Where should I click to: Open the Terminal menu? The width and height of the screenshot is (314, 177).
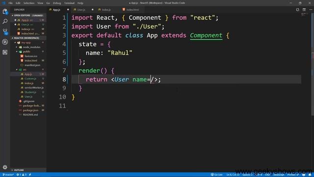(69, 3)
